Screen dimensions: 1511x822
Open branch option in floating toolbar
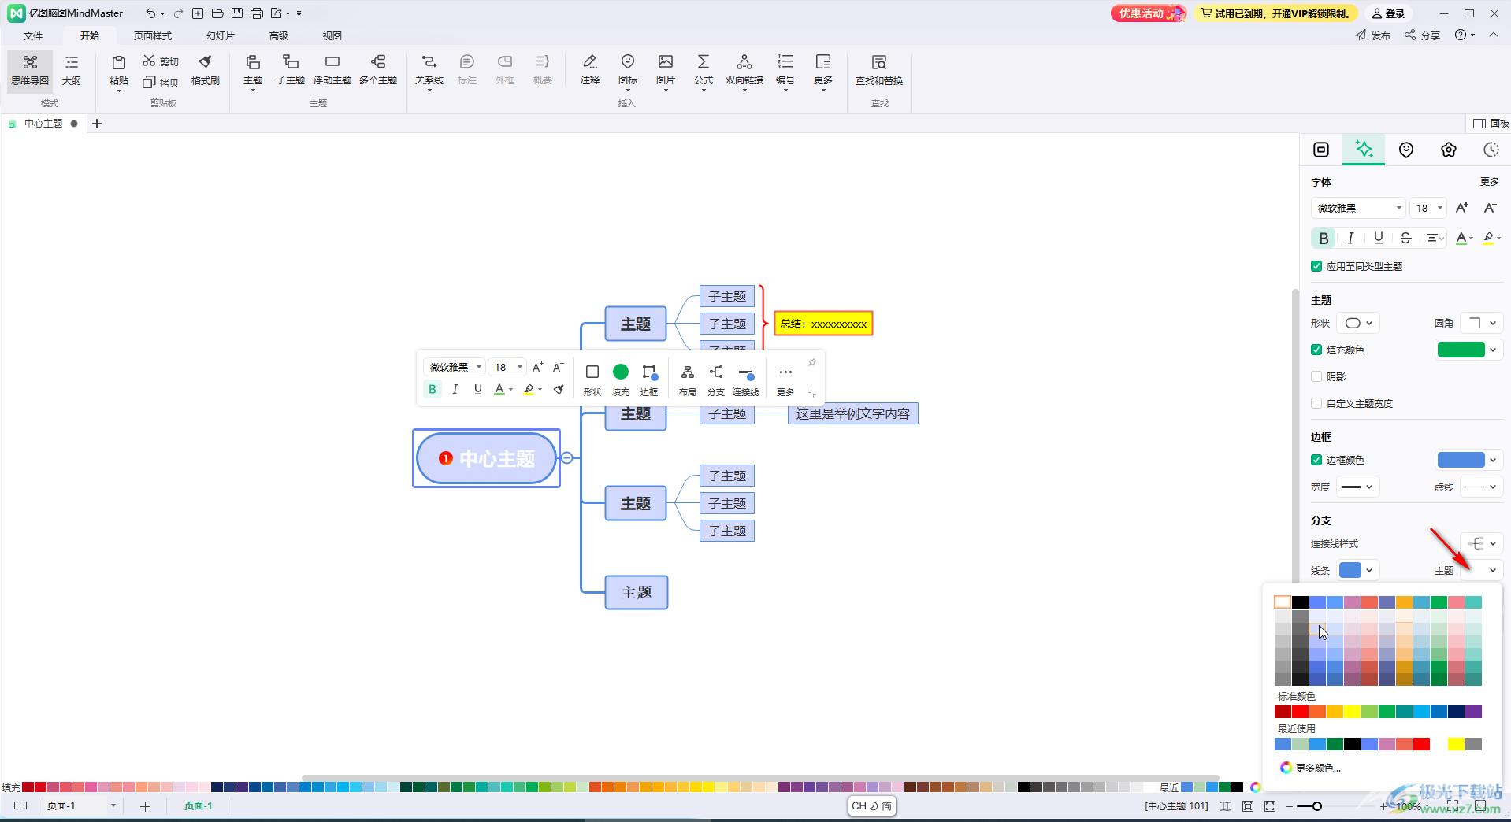[716, 380]
